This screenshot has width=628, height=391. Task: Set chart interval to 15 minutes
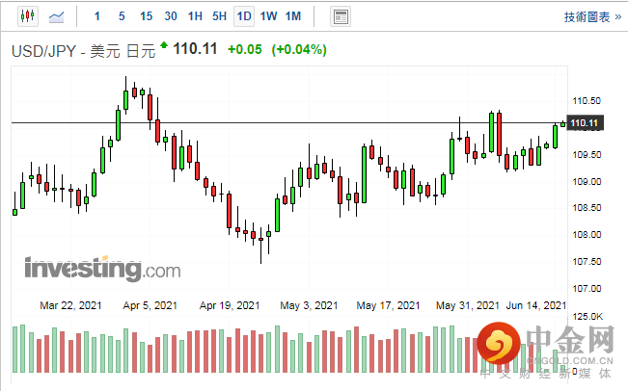point(147,16)
